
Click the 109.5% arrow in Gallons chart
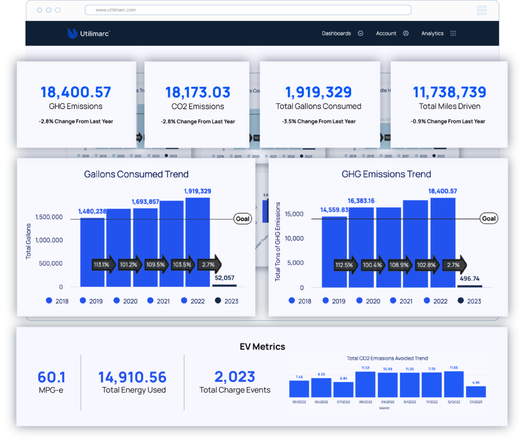[x=157, y=264]
